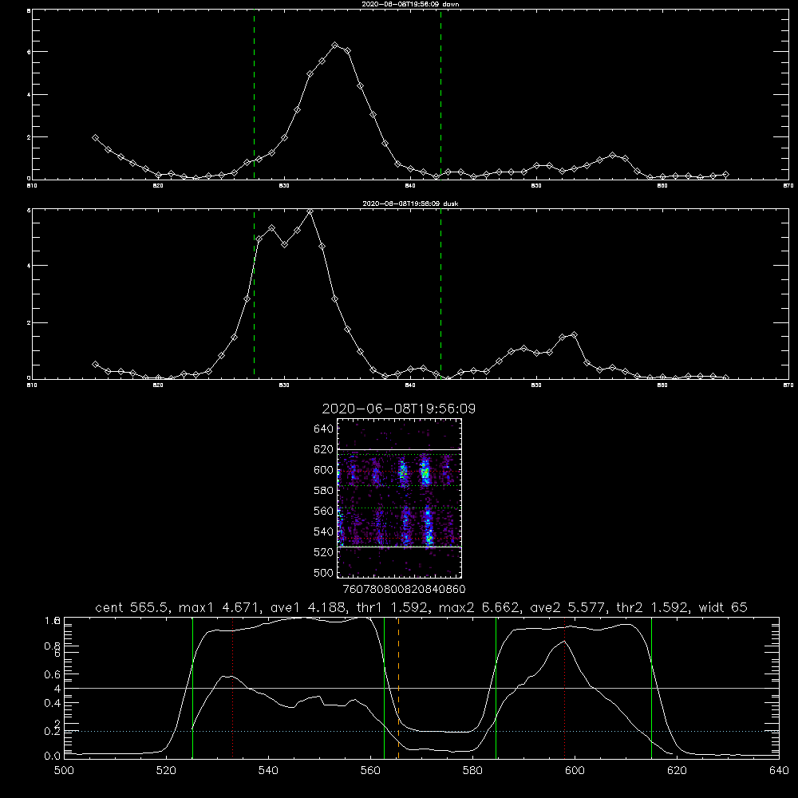The width and height of the screenshot is (798, 798).
Task: Click the right green dashed line in dusk plot
Action: [440, 293]
